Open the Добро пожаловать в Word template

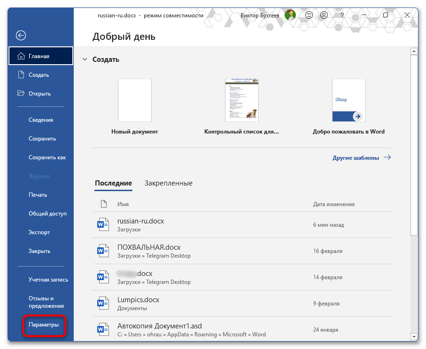pos(349,100)
